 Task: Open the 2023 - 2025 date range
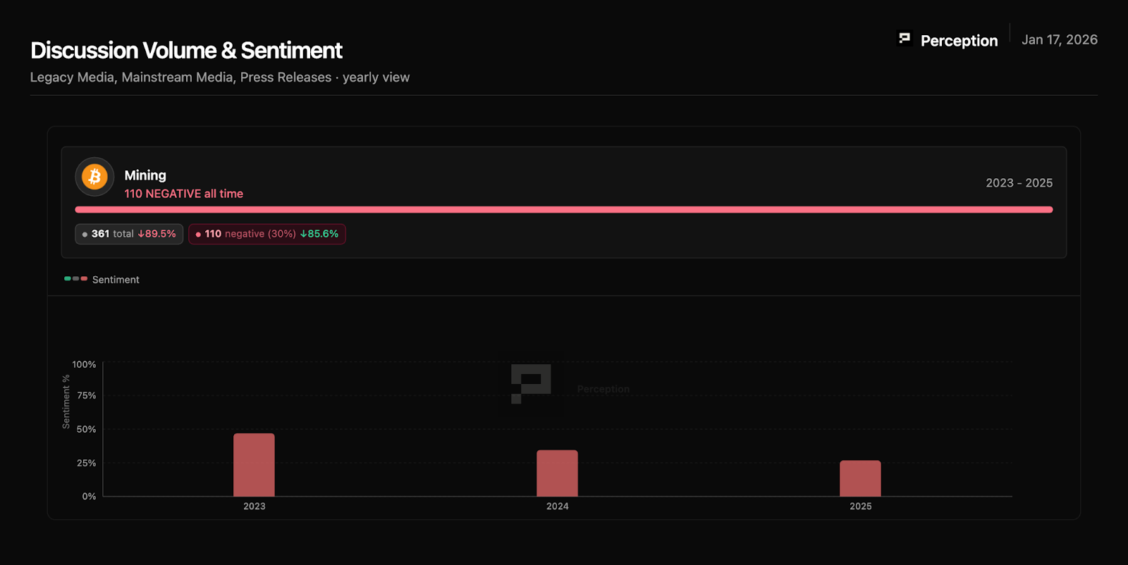(1019, 183)
